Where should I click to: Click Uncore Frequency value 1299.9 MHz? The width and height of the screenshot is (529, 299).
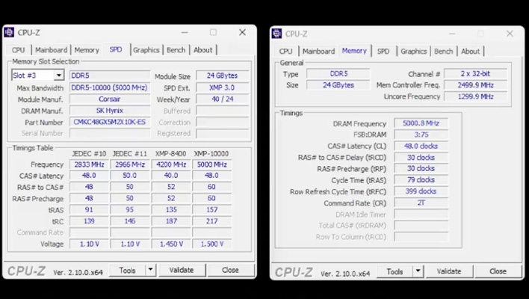[x=476, y=96]
